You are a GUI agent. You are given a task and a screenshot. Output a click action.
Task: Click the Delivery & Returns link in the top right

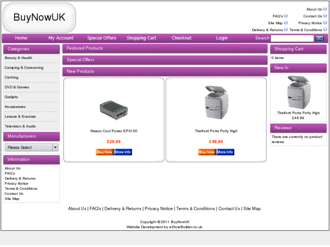point(267,30)
